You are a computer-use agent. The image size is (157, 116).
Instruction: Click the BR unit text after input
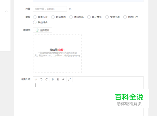coord(70,9)
